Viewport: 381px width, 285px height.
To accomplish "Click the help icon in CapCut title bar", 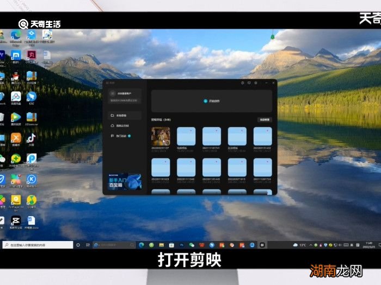I will (x=243, y=83).
